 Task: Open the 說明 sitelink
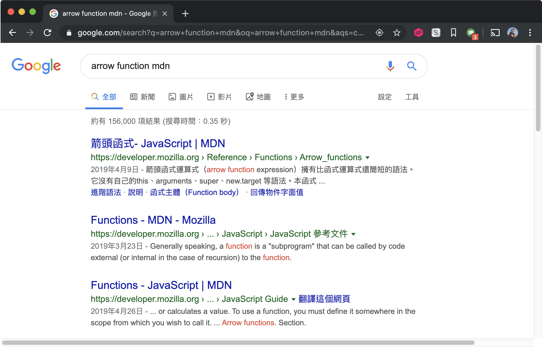pos(136,192)
